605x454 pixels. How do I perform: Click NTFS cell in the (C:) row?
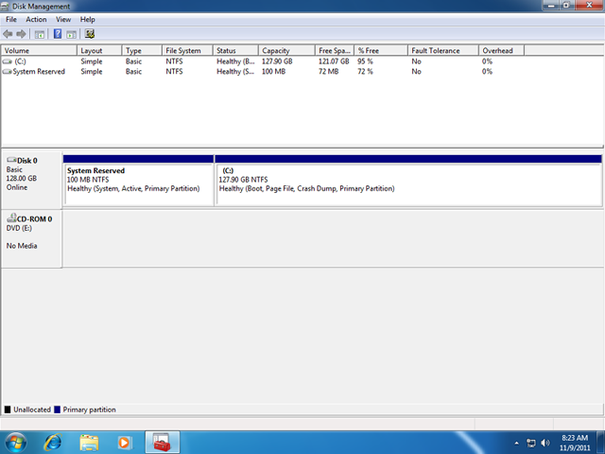click(174, 61)
